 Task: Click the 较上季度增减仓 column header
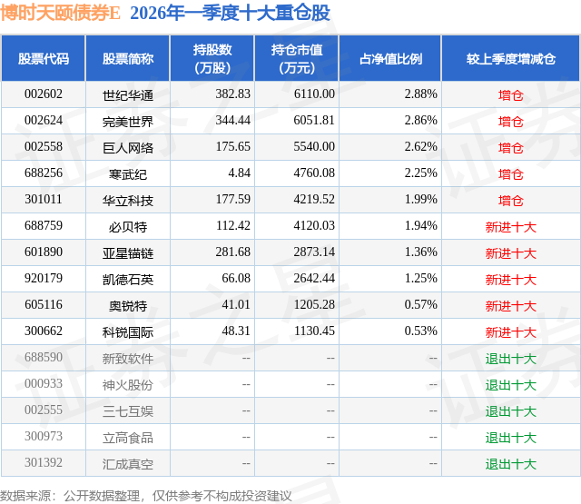[511, 58]
